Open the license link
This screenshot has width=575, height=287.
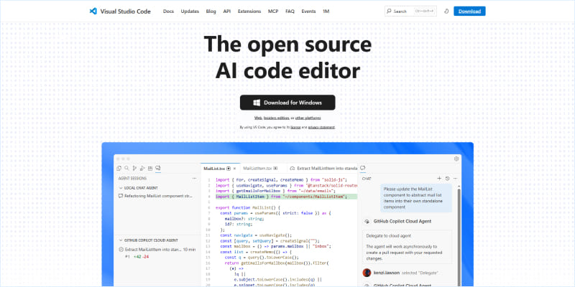pyautogui.click(x=295, y=128)
